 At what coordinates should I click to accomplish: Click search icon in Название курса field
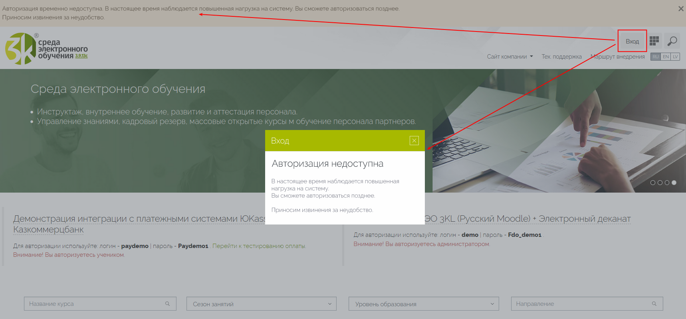coord(168,304)
